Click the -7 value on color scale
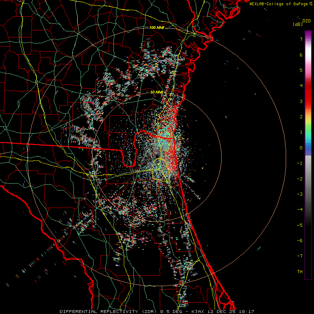314x314 pixels. [x=300, y=256]
